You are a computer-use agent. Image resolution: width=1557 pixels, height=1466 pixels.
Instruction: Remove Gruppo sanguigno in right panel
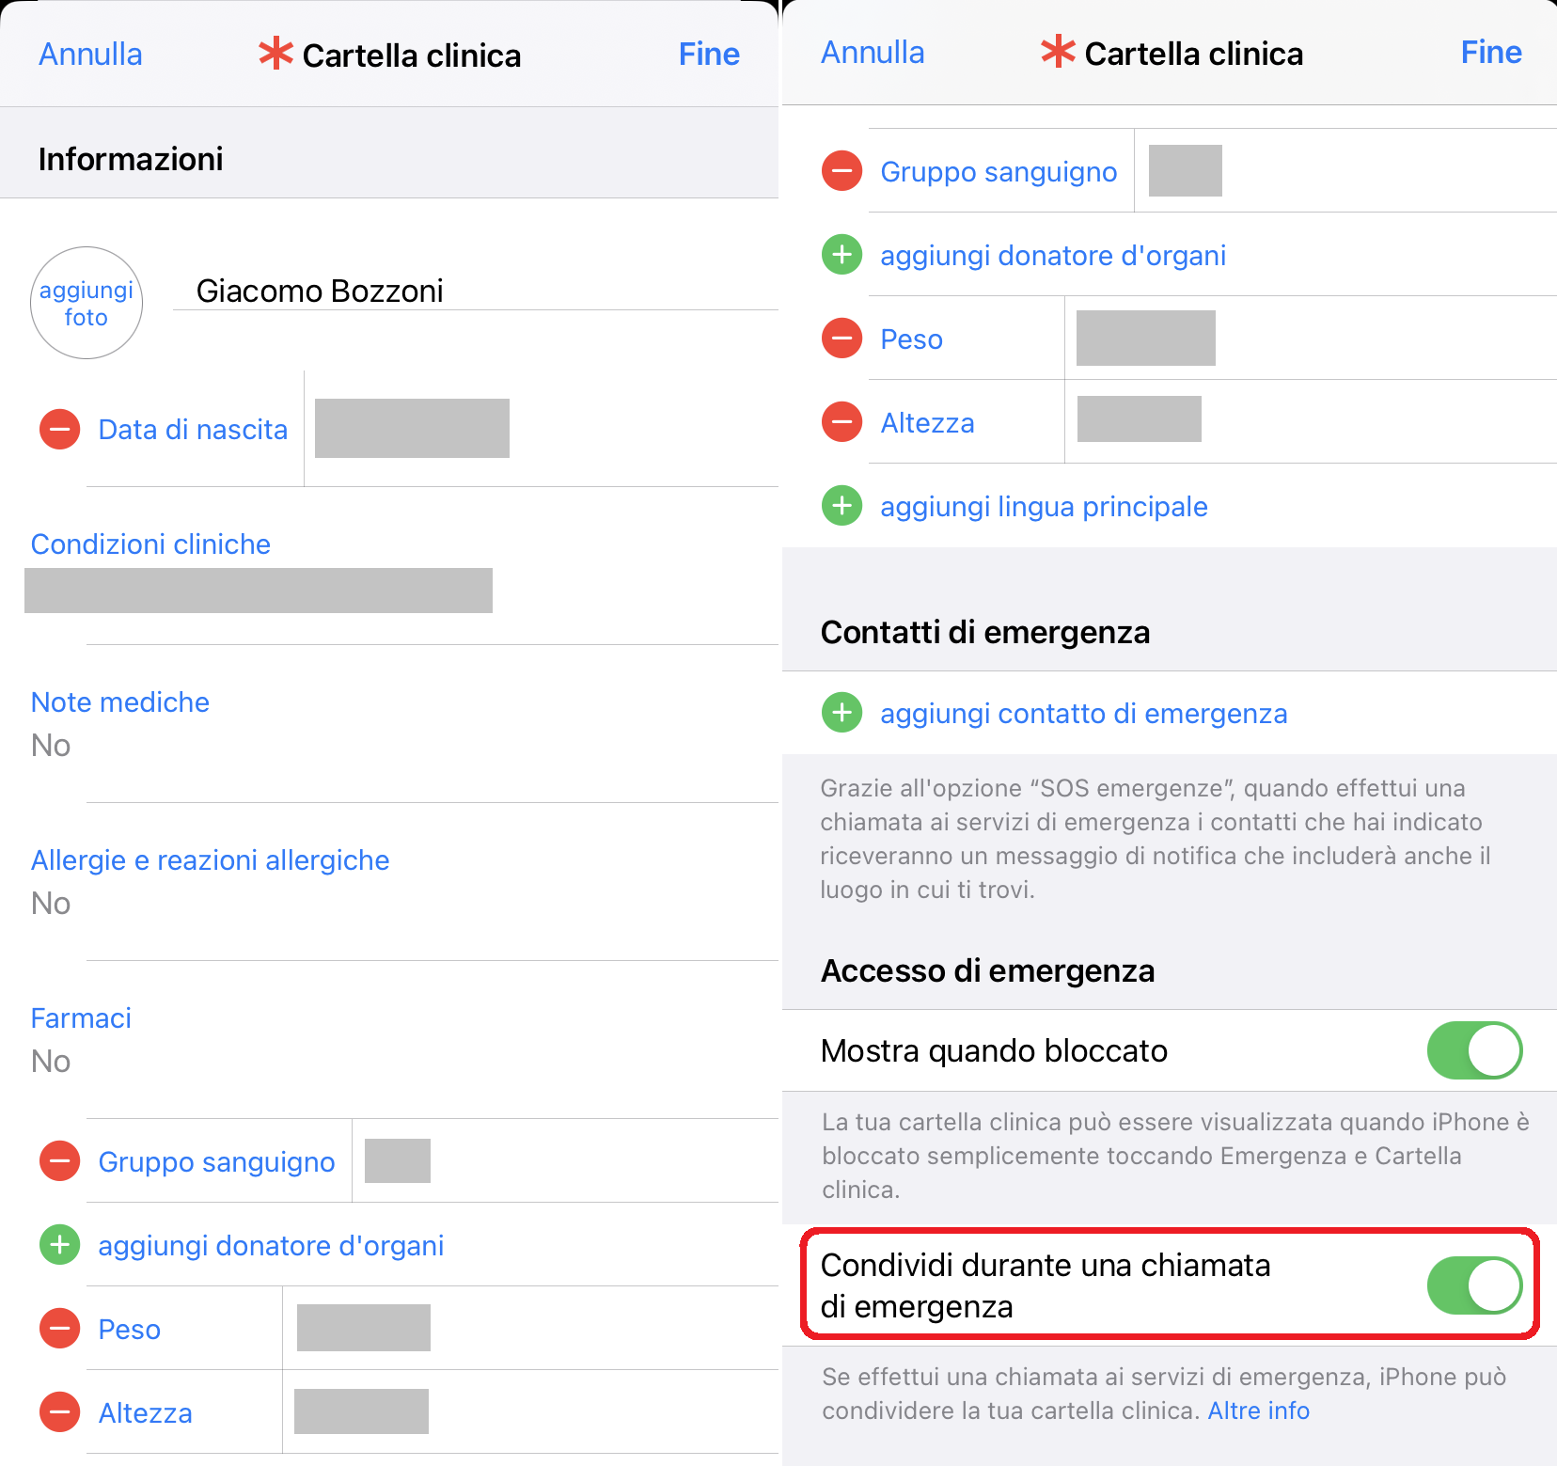click(x=841, y=171)
